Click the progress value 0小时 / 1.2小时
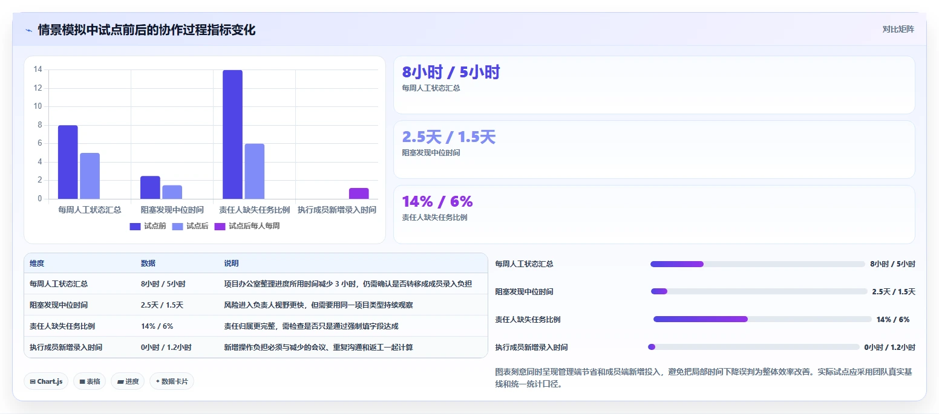The image size is (939, 414). coord(890,348)
